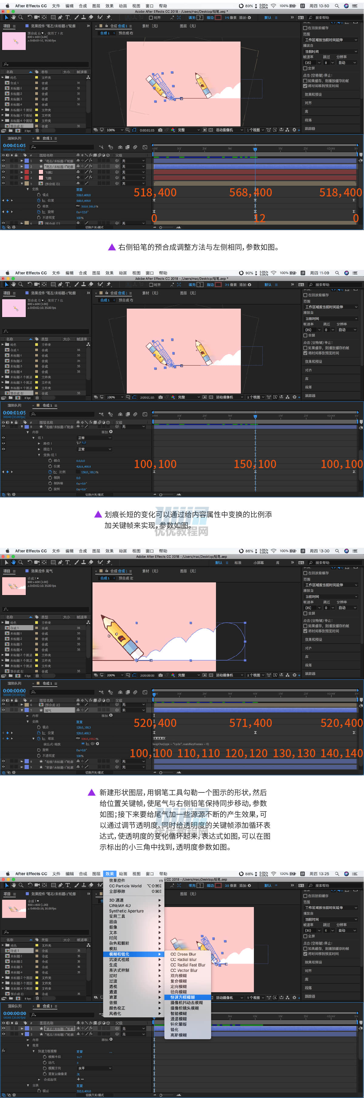Switch to the 标准 workspace
Screen dimensions: 364x1098
pos(238,562)
